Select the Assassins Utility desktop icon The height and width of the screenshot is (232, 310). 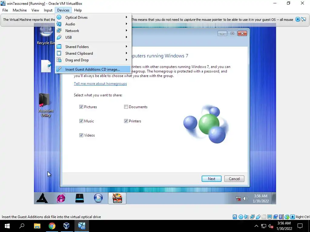click(46, 105)
